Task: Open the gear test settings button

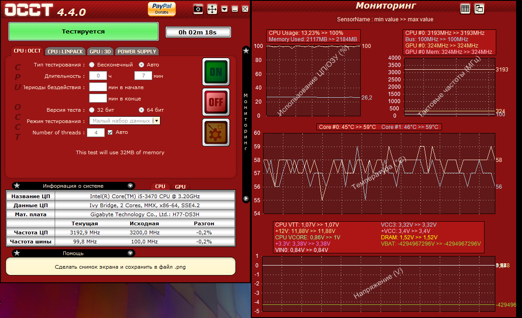Action: 216,133
